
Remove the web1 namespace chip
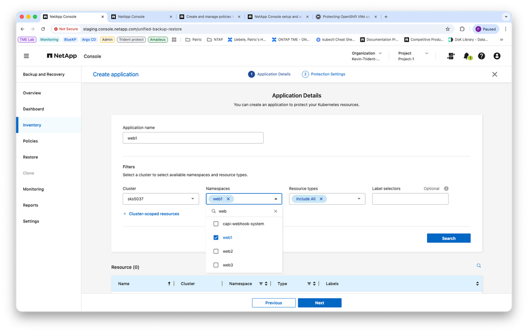click(x=228, y=199)
